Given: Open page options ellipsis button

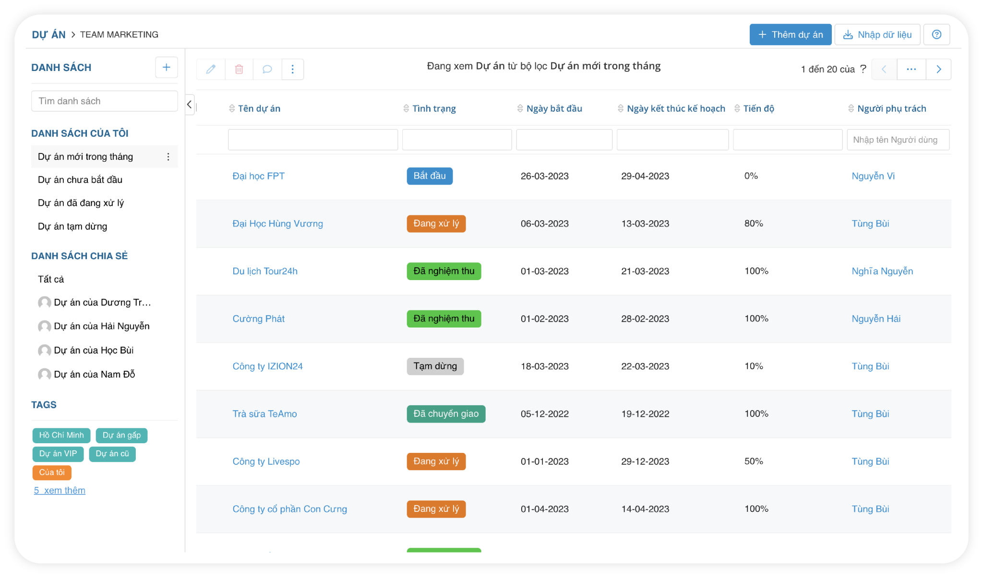Looking at the screenshot, I should [x=911, y=69].
